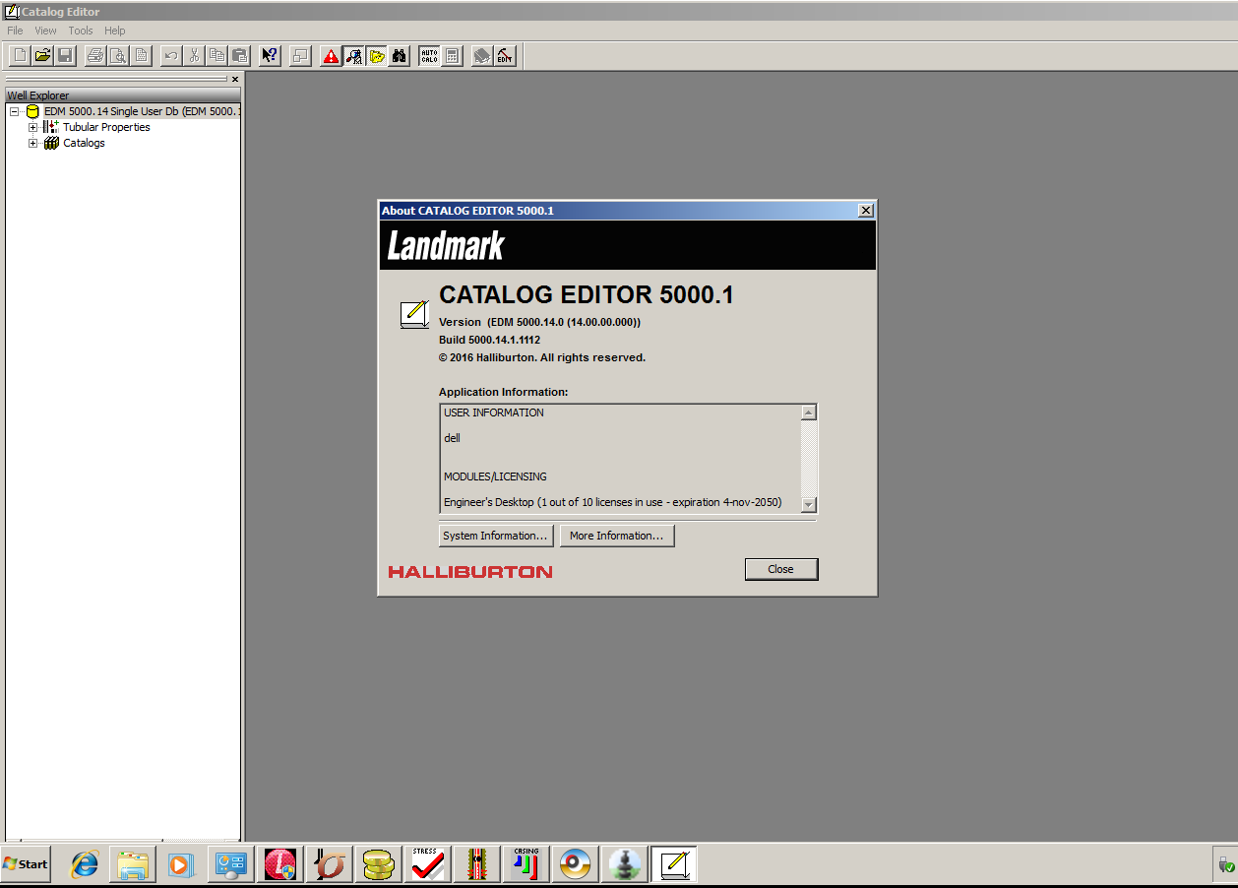Click the Copy toolbar icon
Screen dimensions: 1238x888
217,56
